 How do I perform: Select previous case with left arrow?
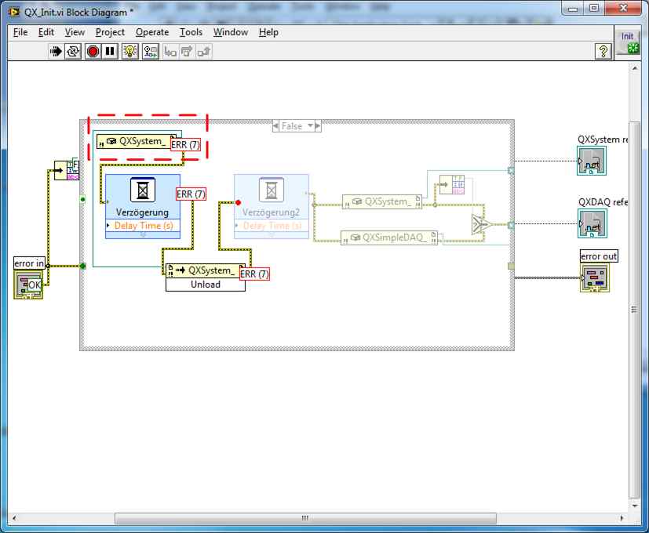(275, 126)
